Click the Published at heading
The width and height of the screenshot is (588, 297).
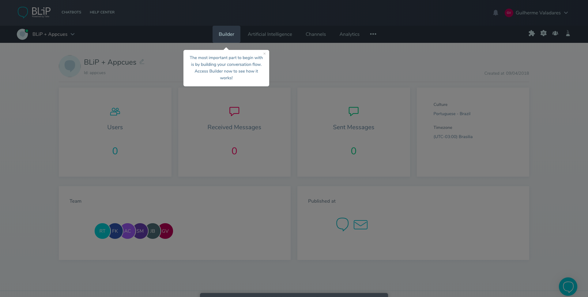(322, 201)
